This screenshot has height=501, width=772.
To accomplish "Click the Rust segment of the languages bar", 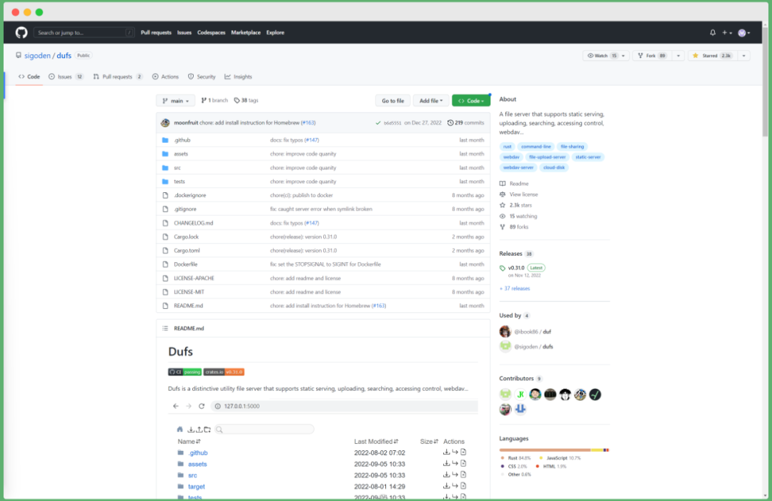I will click(x=545, y=450).
